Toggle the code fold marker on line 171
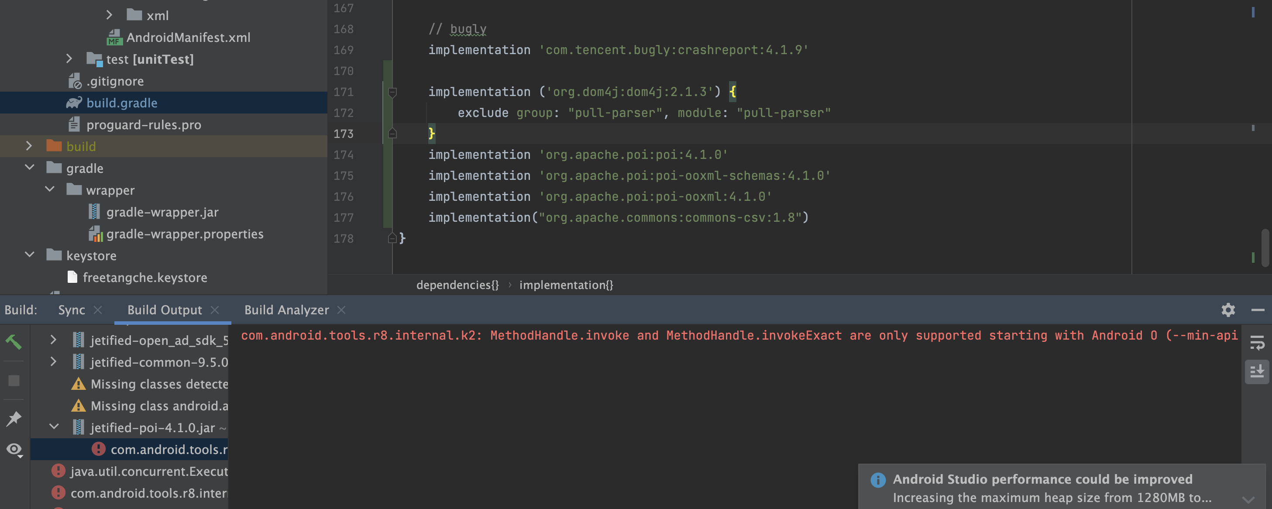 point(392,92)
